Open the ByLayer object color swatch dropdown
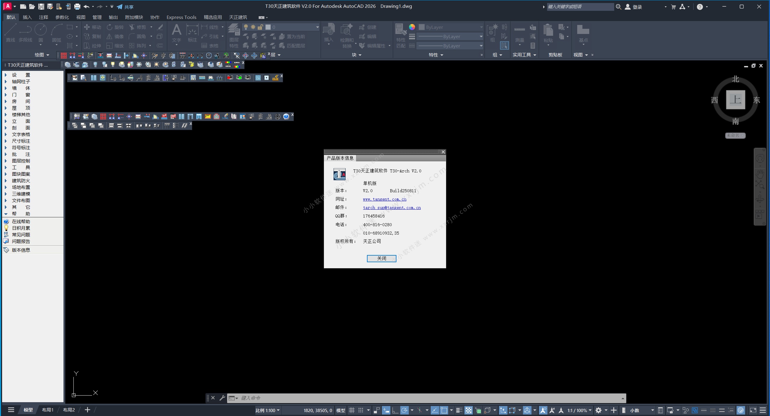This screenshot has width=770, height=416. tap(450, 27)
